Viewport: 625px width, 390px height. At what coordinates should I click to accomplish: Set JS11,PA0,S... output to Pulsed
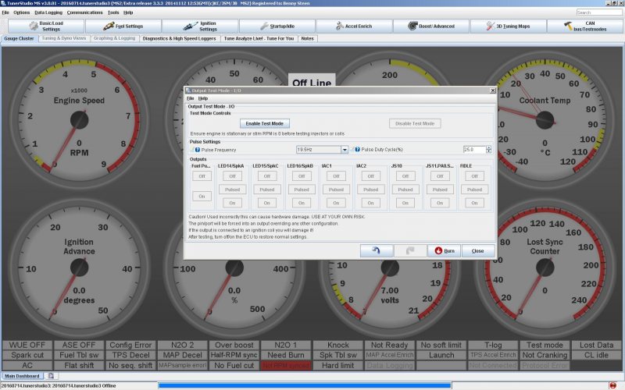pyautogui.click(x=440, y=190)
